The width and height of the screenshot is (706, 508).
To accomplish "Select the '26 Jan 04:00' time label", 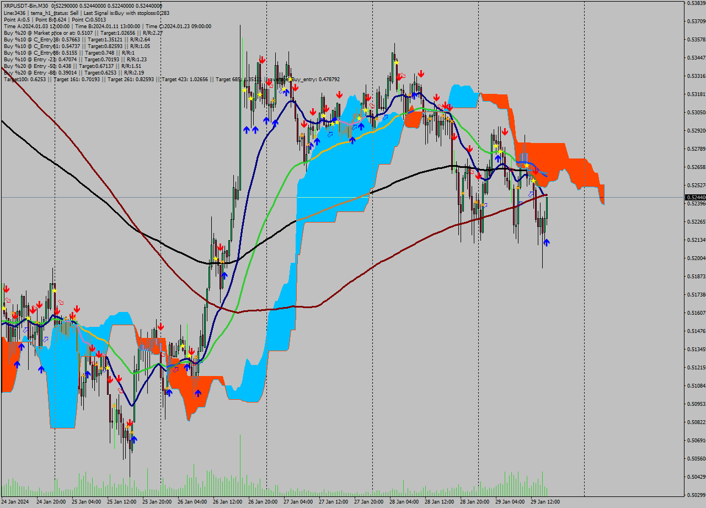I will (x=192, y=502).
